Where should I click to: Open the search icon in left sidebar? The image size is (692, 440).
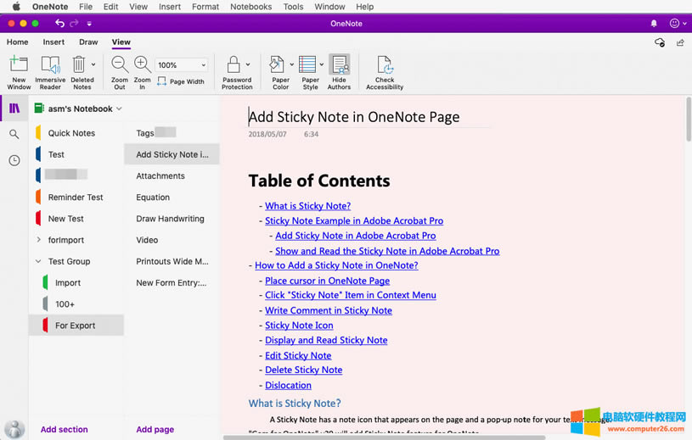(14, 134)
